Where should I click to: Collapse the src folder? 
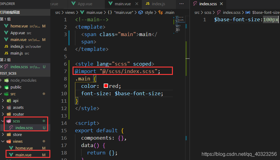[x=25, y=94]
